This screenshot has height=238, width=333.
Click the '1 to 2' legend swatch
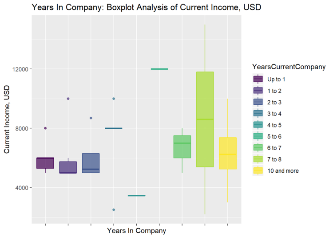click(258, 91)
